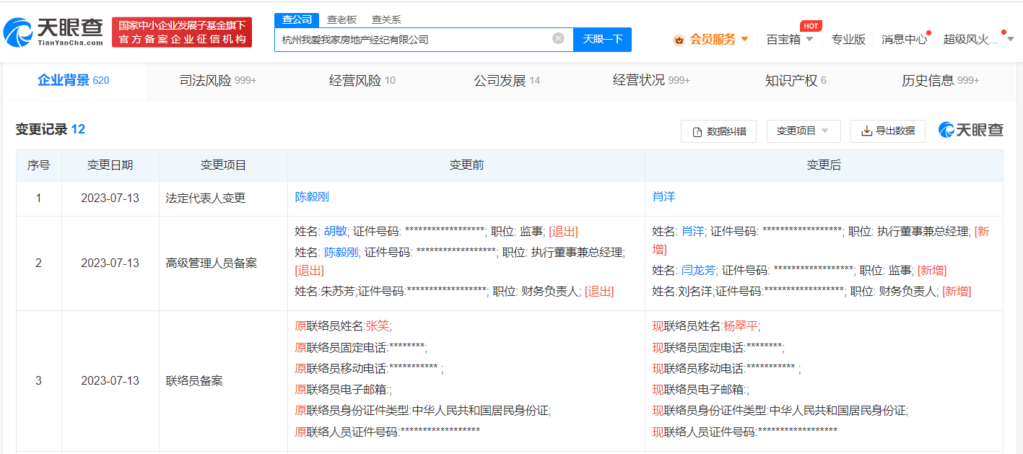Click the 刘名洋 财务负责人 entry

click(811, 291)
